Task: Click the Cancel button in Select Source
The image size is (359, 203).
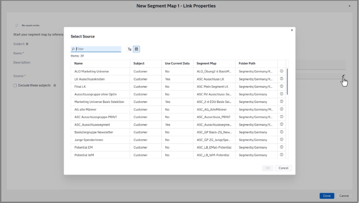Action: pyautogui.click(x=284, y=168)
